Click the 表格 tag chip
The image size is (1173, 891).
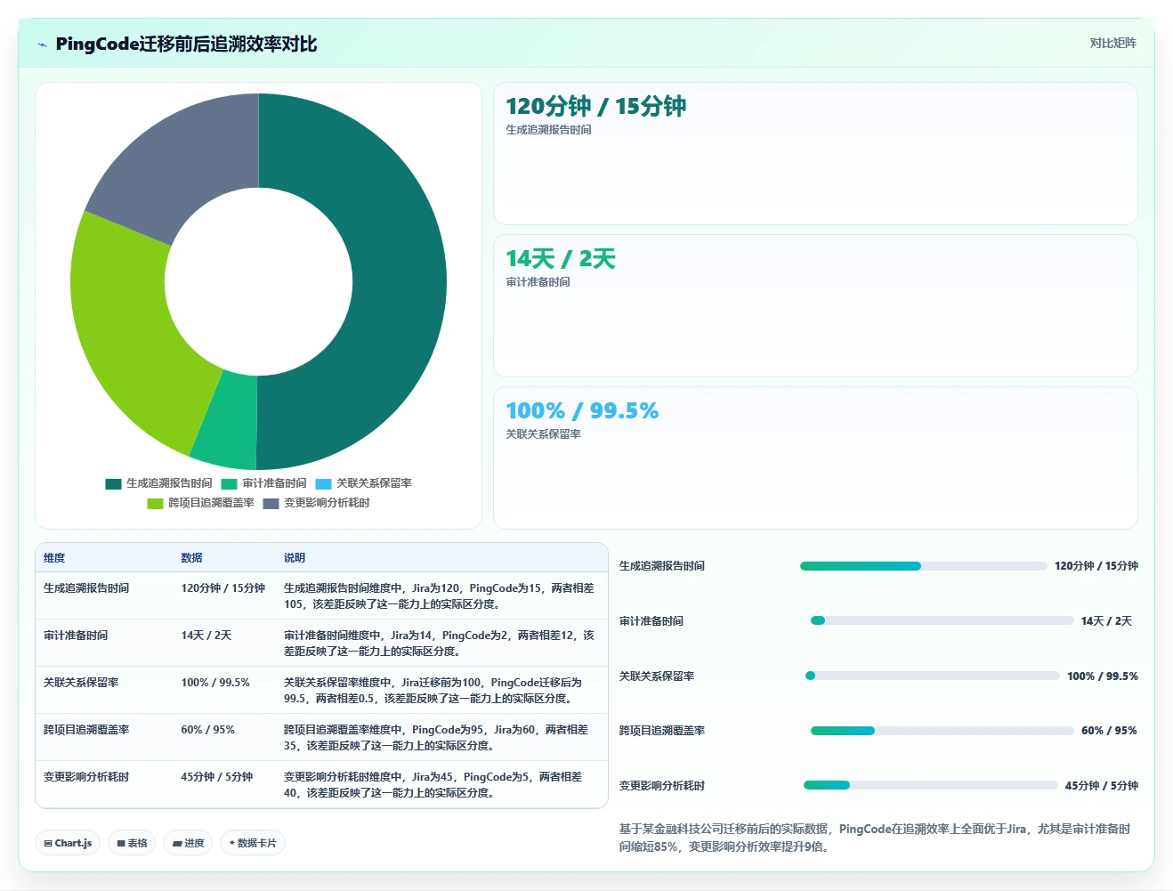132,843
